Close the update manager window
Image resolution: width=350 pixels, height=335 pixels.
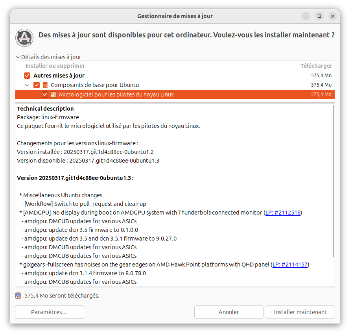(x=333, y=16)
